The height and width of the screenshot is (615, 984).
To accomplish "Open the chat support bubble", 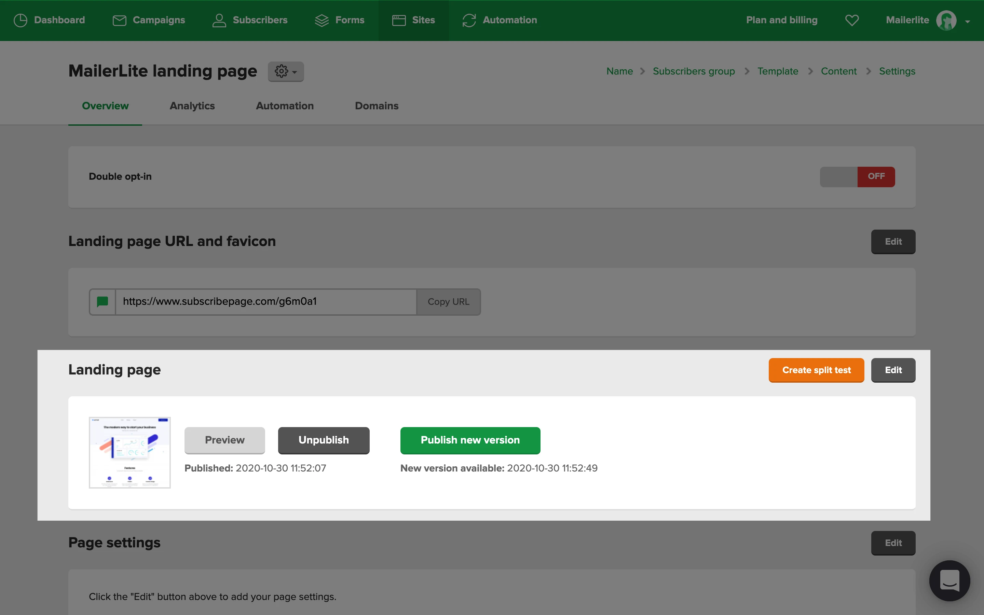I will pyautogui.click(x=949, y=580).
